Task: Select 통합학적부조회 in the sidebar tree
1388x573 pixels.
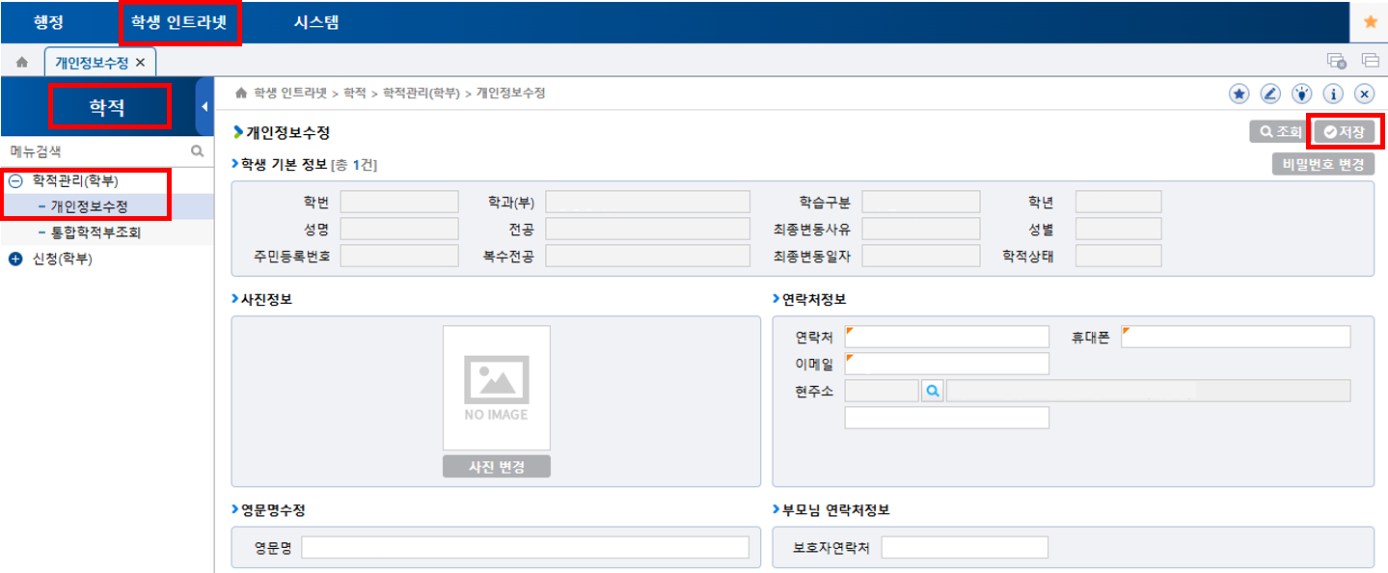Action: pos(96,232)
